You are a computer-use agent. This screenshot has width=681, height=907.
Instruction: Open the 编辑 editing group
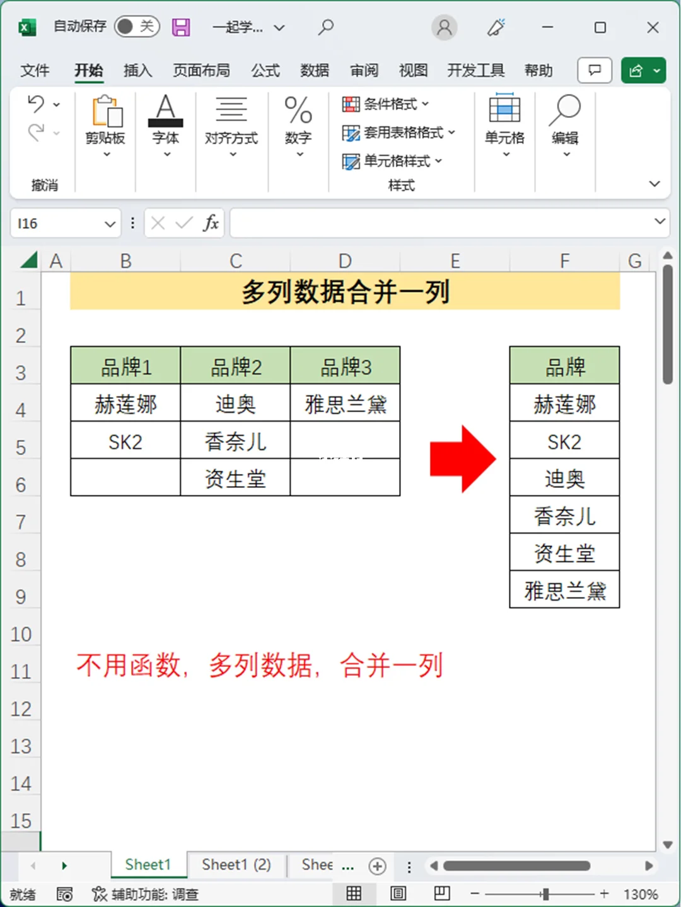point(565,126)
